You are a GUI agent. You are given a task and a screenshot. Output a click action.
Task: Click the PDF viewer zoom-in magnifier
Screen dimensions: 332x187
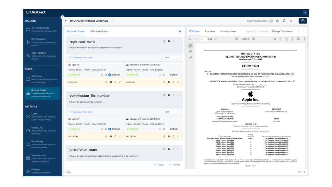(253, 39)
